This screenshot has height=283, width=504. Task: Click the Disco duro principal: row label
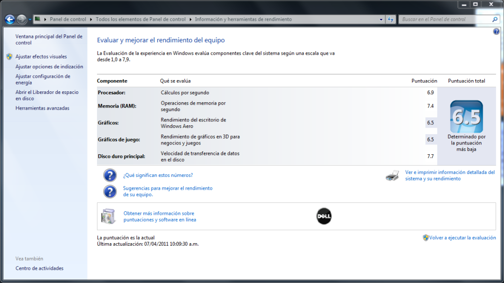coord(122,156)
